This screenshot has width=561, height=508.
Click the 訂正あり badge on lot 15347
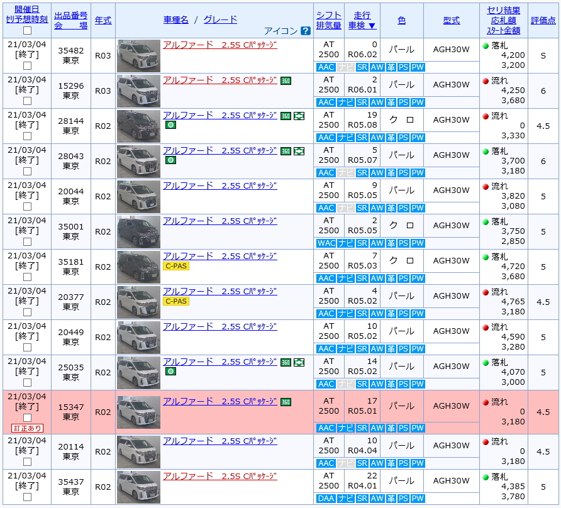coord(27,428)
